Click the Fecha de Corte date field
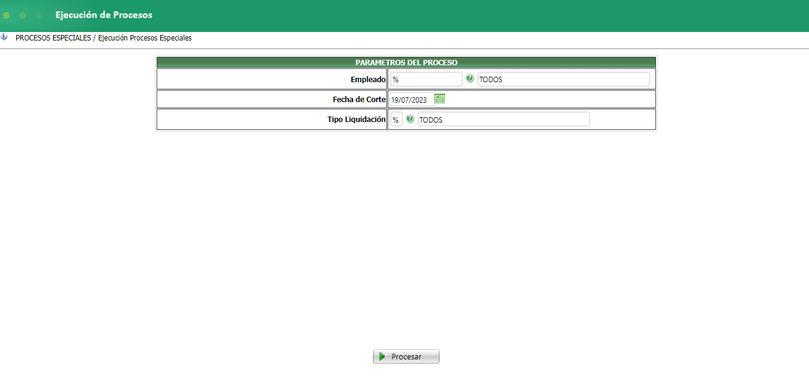 pyautogui.click(x=411, y=100)
